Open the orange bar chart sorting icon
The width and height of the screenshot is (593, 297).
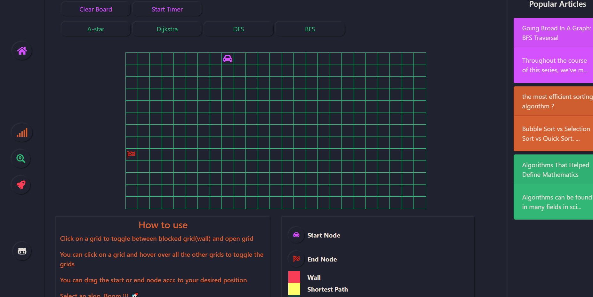tap(22, 133)
